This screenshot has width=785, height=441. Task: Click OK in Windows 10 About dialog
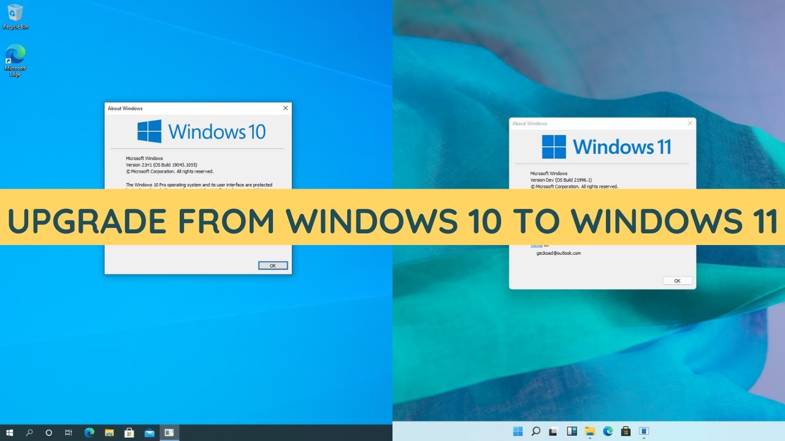[x=273, y=265]
